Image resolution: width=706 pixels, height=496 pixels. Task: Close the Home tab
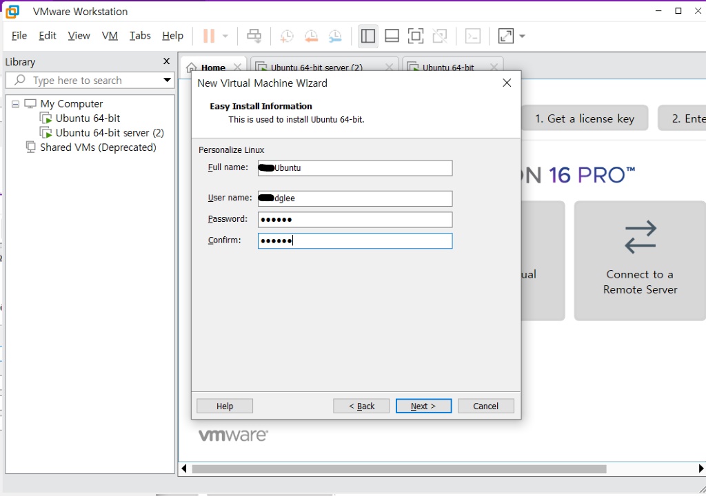point(237,68)
